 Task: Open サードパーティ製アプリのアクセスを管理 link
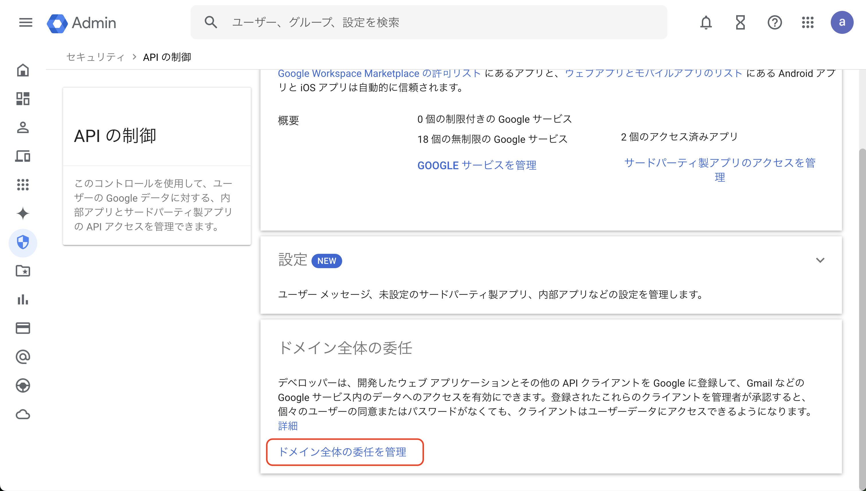click(720, 169)
